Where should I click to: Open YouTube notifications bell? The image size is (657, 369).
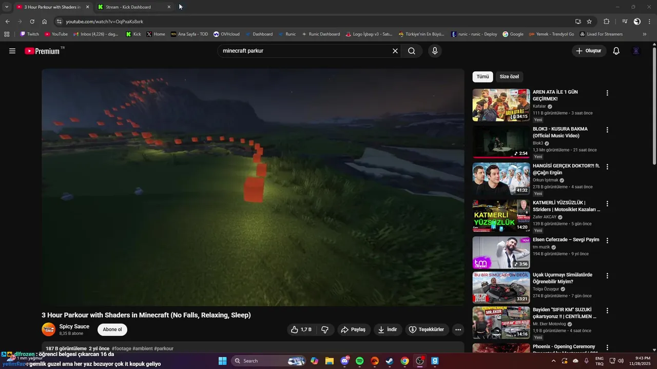click(x=616, y=51)
